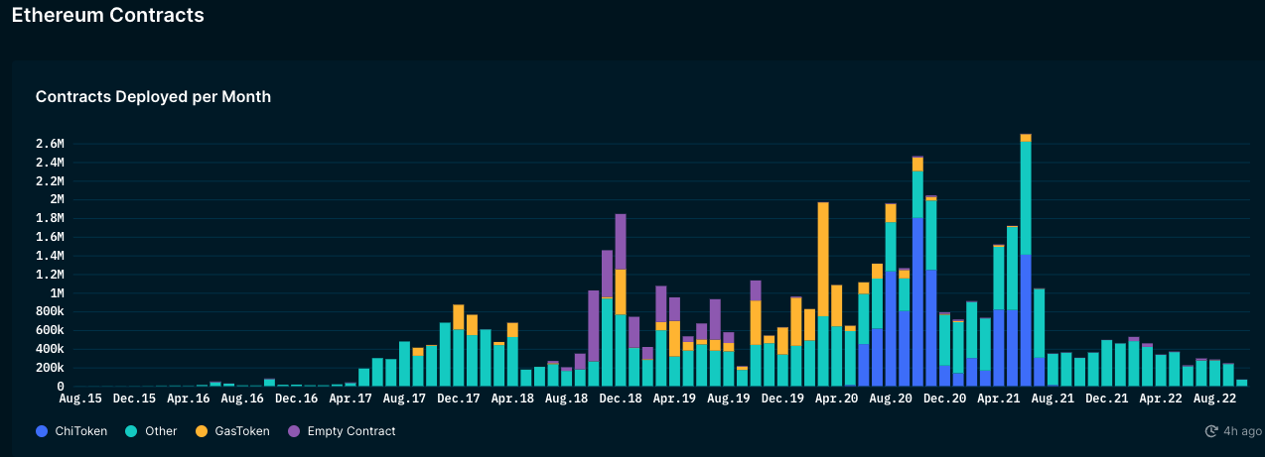The width and height of the screenshot is (1265, 457).
Task: Click the Aug.20 x-axis label
Action: [890, 399]
